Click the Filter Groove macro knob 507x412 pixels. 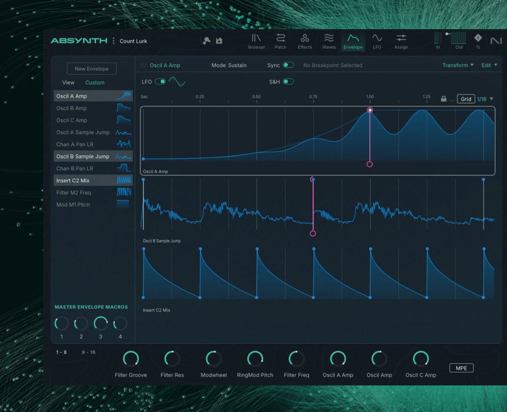tap(131, 358)
